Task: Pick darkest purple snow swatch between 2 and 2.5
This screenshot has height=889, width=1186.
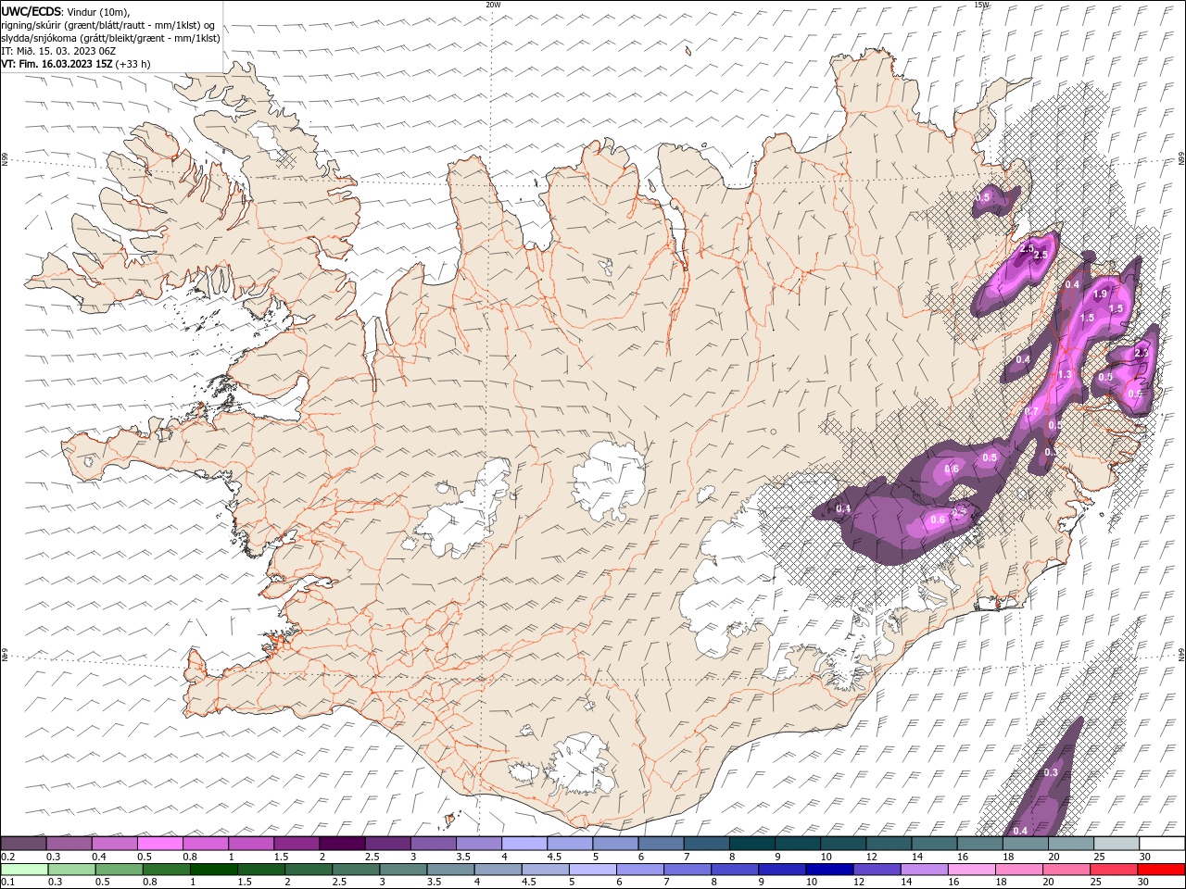Action: click(x=341, y=843)
